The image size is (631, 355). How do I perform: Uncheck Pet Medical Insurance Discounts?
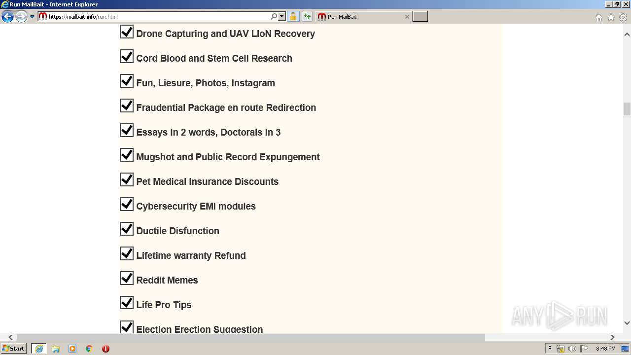point(127,180)
